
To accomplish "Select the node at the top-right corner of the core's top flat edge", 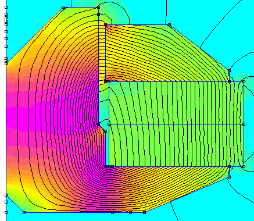I will 98,7.
